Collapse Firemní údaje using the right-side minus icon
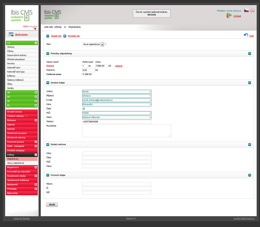Screen dimensions: 260x227 (250, 175)
